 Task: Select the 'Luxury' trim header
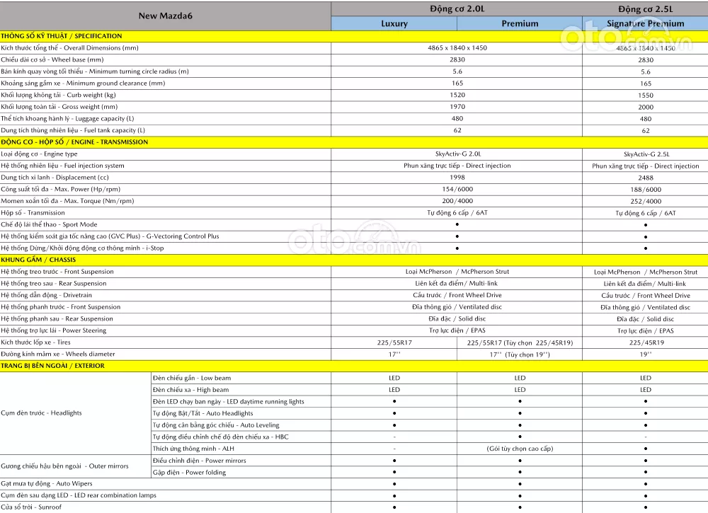394,23
